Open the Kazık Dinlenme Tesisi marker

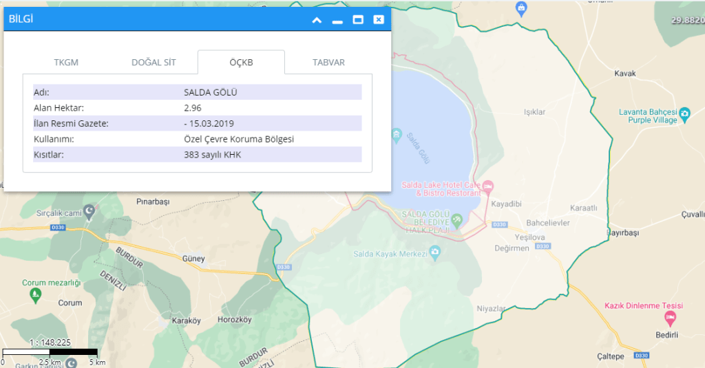point(670,318)
